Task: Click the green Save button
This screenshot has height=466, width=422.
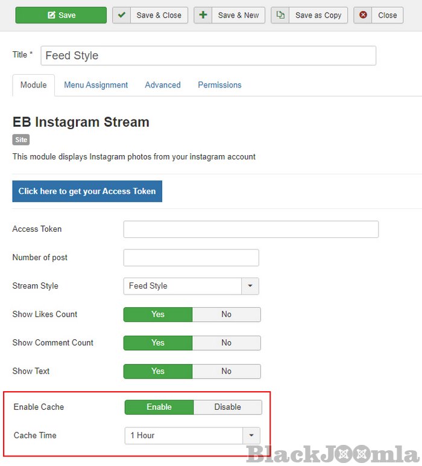Action: (61, 15)
